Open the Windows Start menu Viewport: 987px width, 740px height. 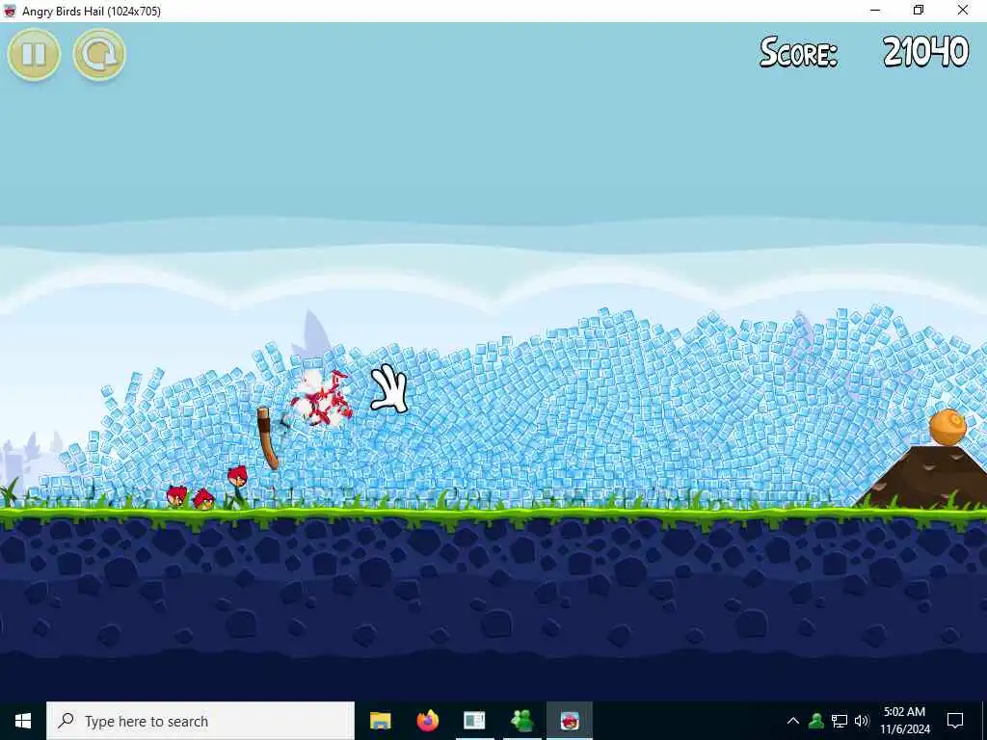coord(23,721)
